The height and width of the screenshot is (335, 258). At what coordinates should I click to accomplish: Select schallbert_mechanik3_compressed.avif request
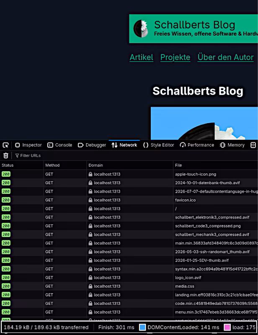[129, 234]
